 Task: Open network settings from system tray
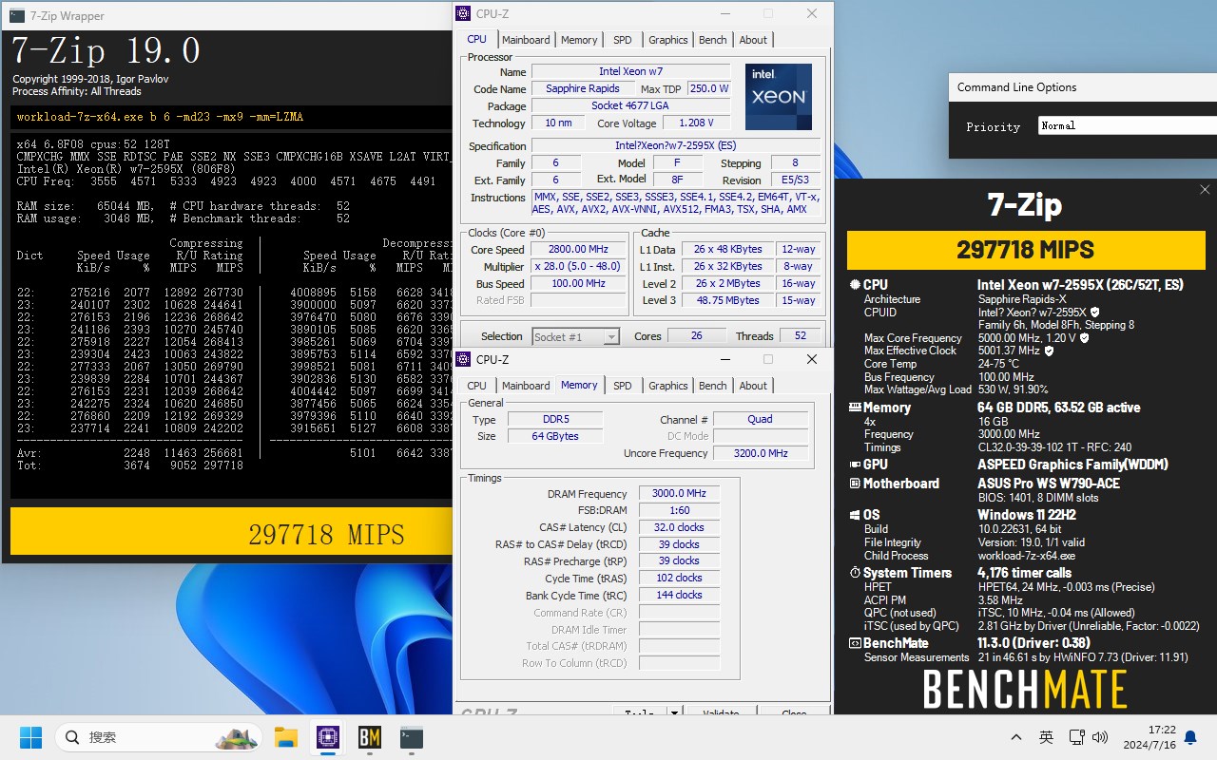click(x=1076, y=737)
